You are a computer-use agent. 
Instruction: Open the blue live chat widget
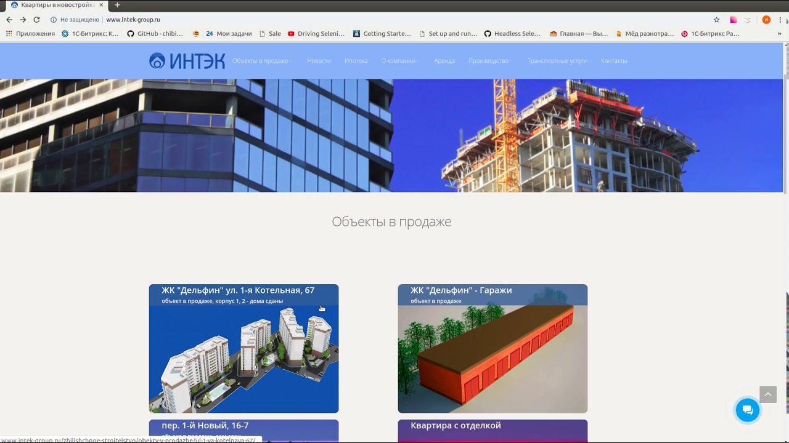pyautogui.click(x=748, y=410)
